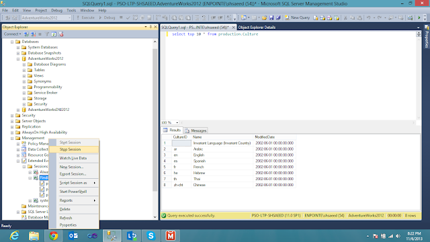
Task: Open the File menu
Action: (x=5, y=10)
